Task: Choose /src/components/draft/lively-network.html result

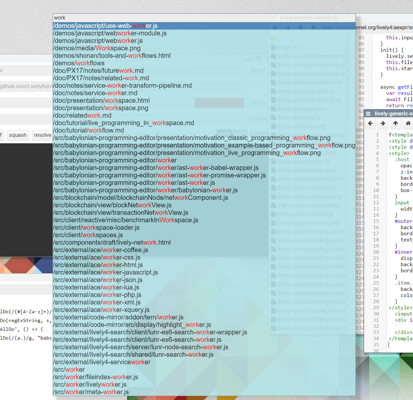Action: (112, 243)
